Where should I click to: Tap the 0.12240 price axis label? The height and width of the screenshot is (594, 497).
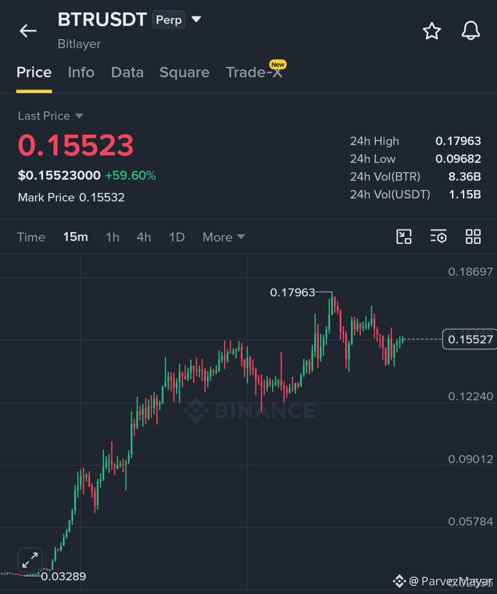471,397
